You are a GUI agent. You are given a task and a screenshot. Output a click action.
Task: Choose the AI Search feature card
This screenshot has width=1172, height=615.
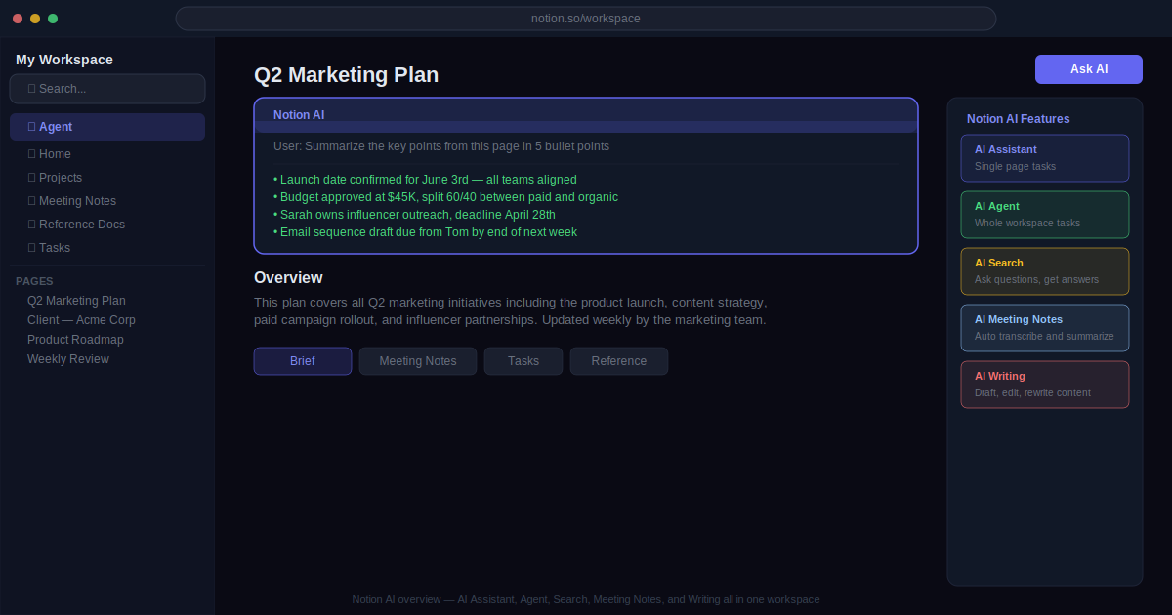pyautogui.click(x=1045, y=271)
